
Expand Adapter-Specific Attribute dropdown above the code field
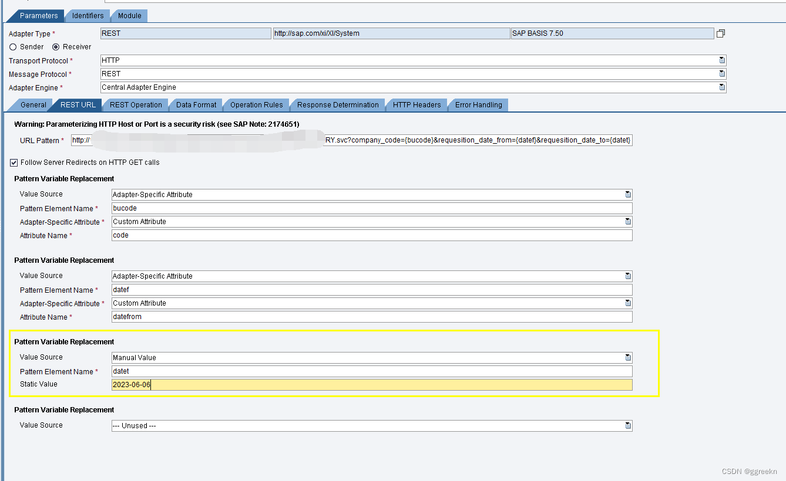628,222
